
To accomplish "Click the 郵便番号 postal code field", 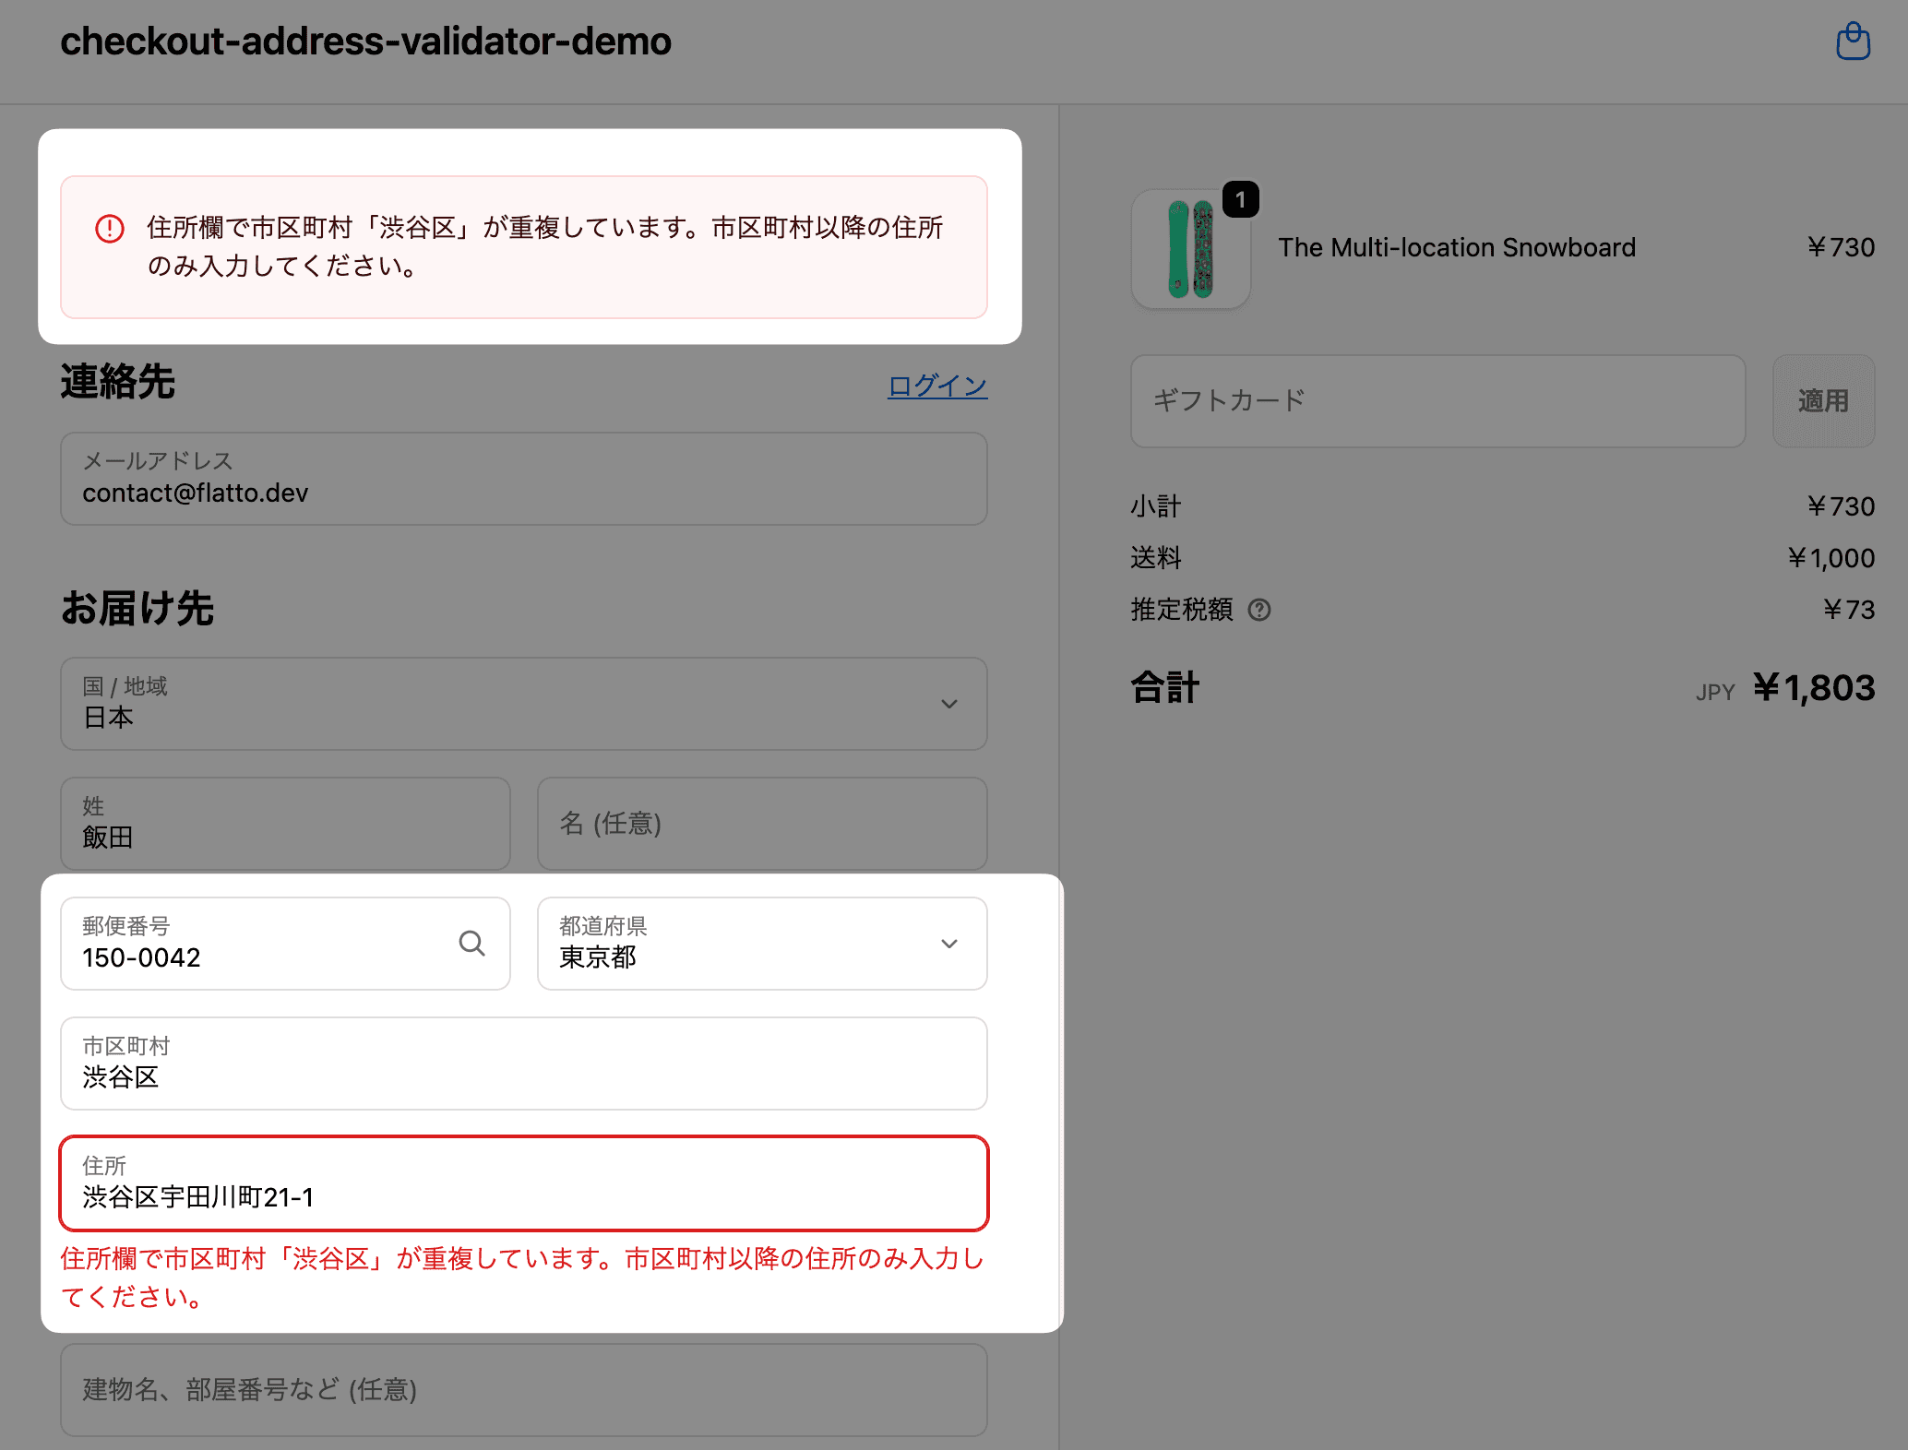I will click(x=258, y=944).
